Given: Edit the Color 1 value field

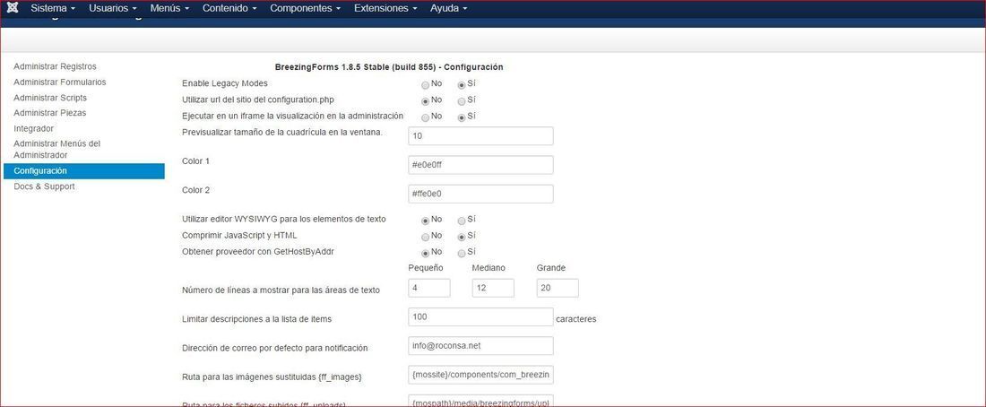Looking at the screenshot, I should (480, 165).
